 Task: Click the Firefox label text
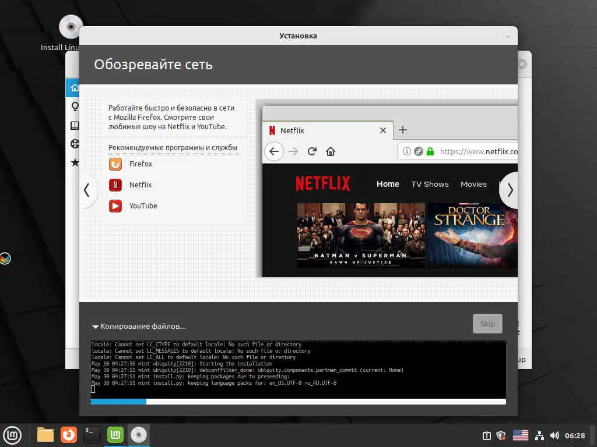point(141,164)
